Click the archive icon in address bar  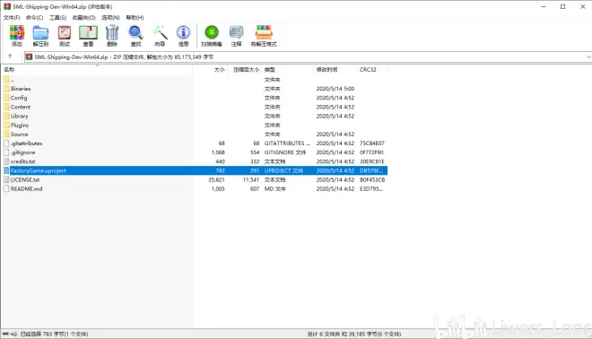pos(29,57)
